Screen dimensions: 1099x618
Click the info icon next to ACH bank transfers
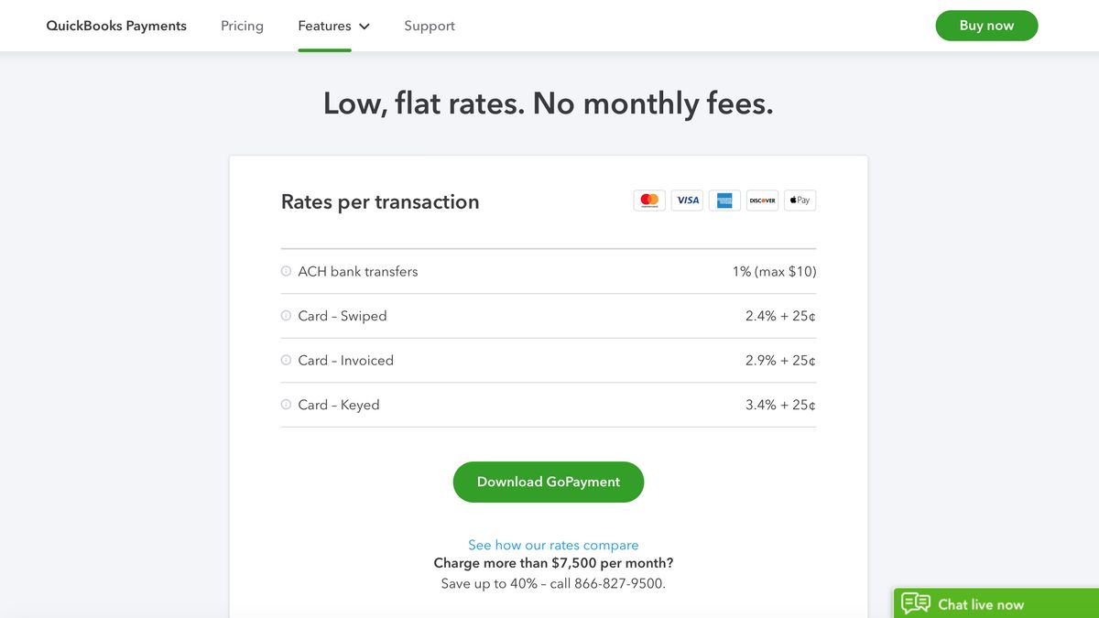click(285, 271)
